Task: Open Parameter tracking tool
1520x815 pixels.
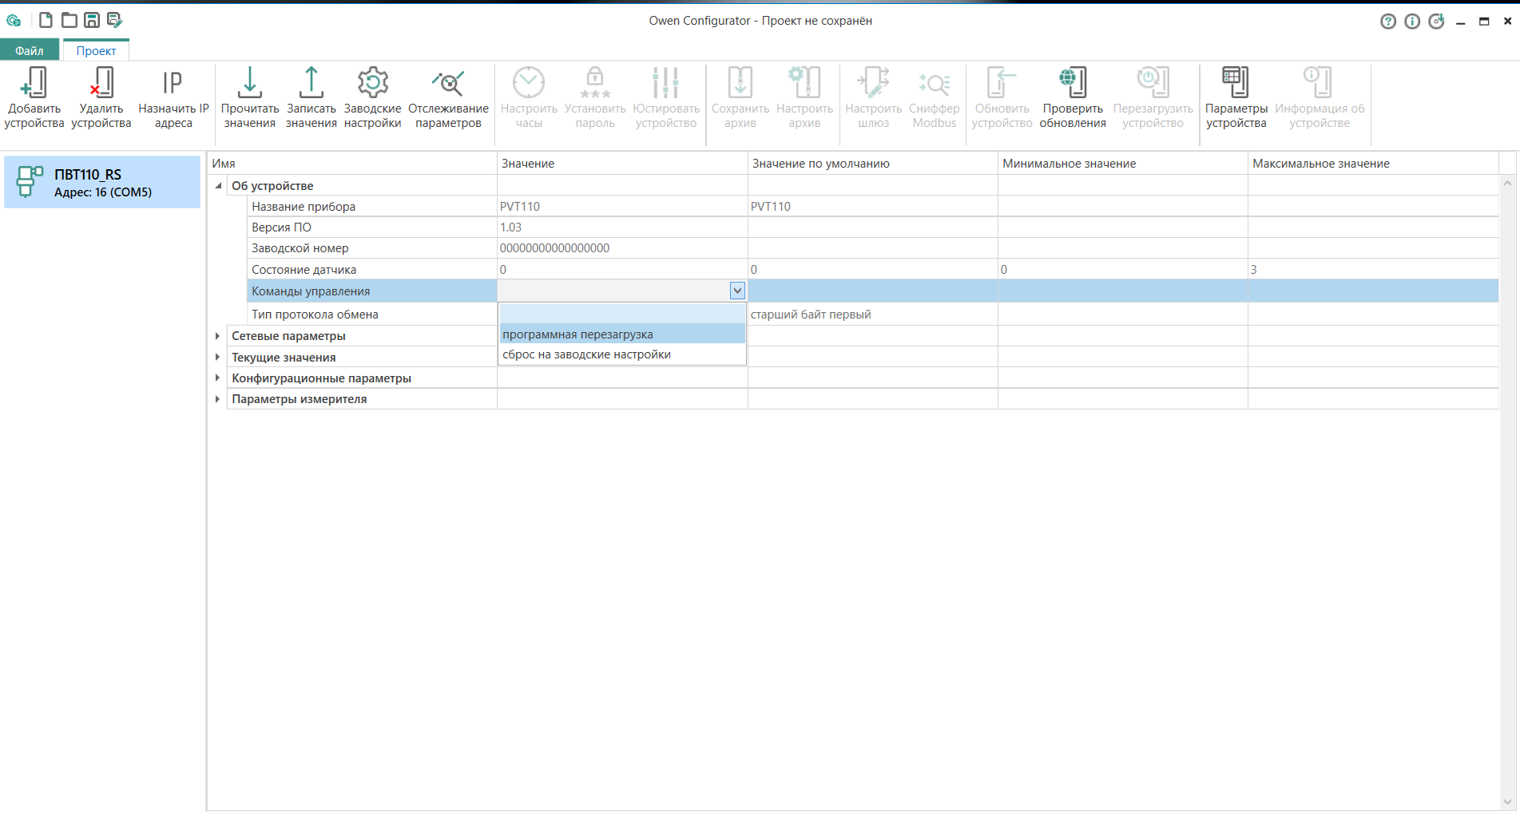Action: [447, 84]
